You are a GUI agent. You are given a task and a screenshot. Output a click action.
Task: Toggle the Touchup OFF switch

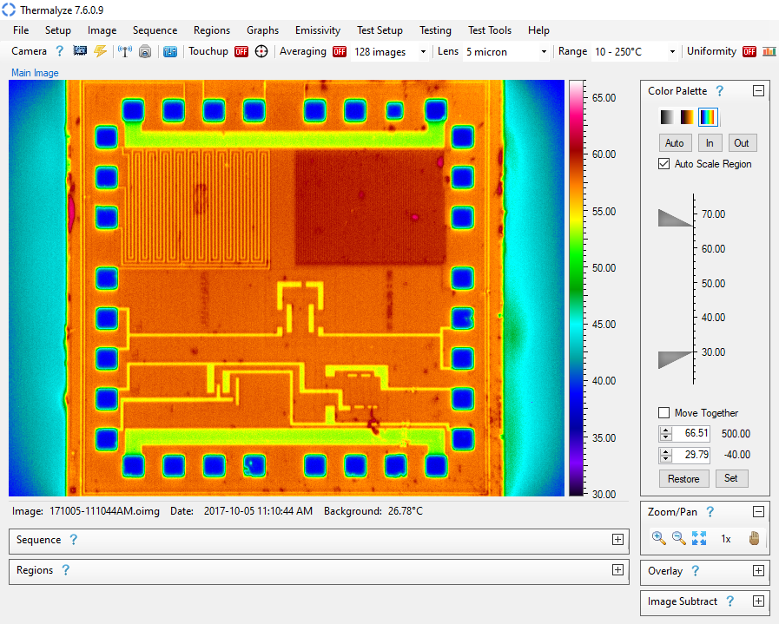tap(241, 51)
